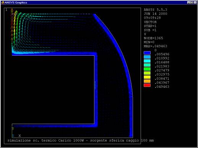Click the bright green legend swatch
The image size is (198, 148).
pyautogui.click(x=147, y=69)
